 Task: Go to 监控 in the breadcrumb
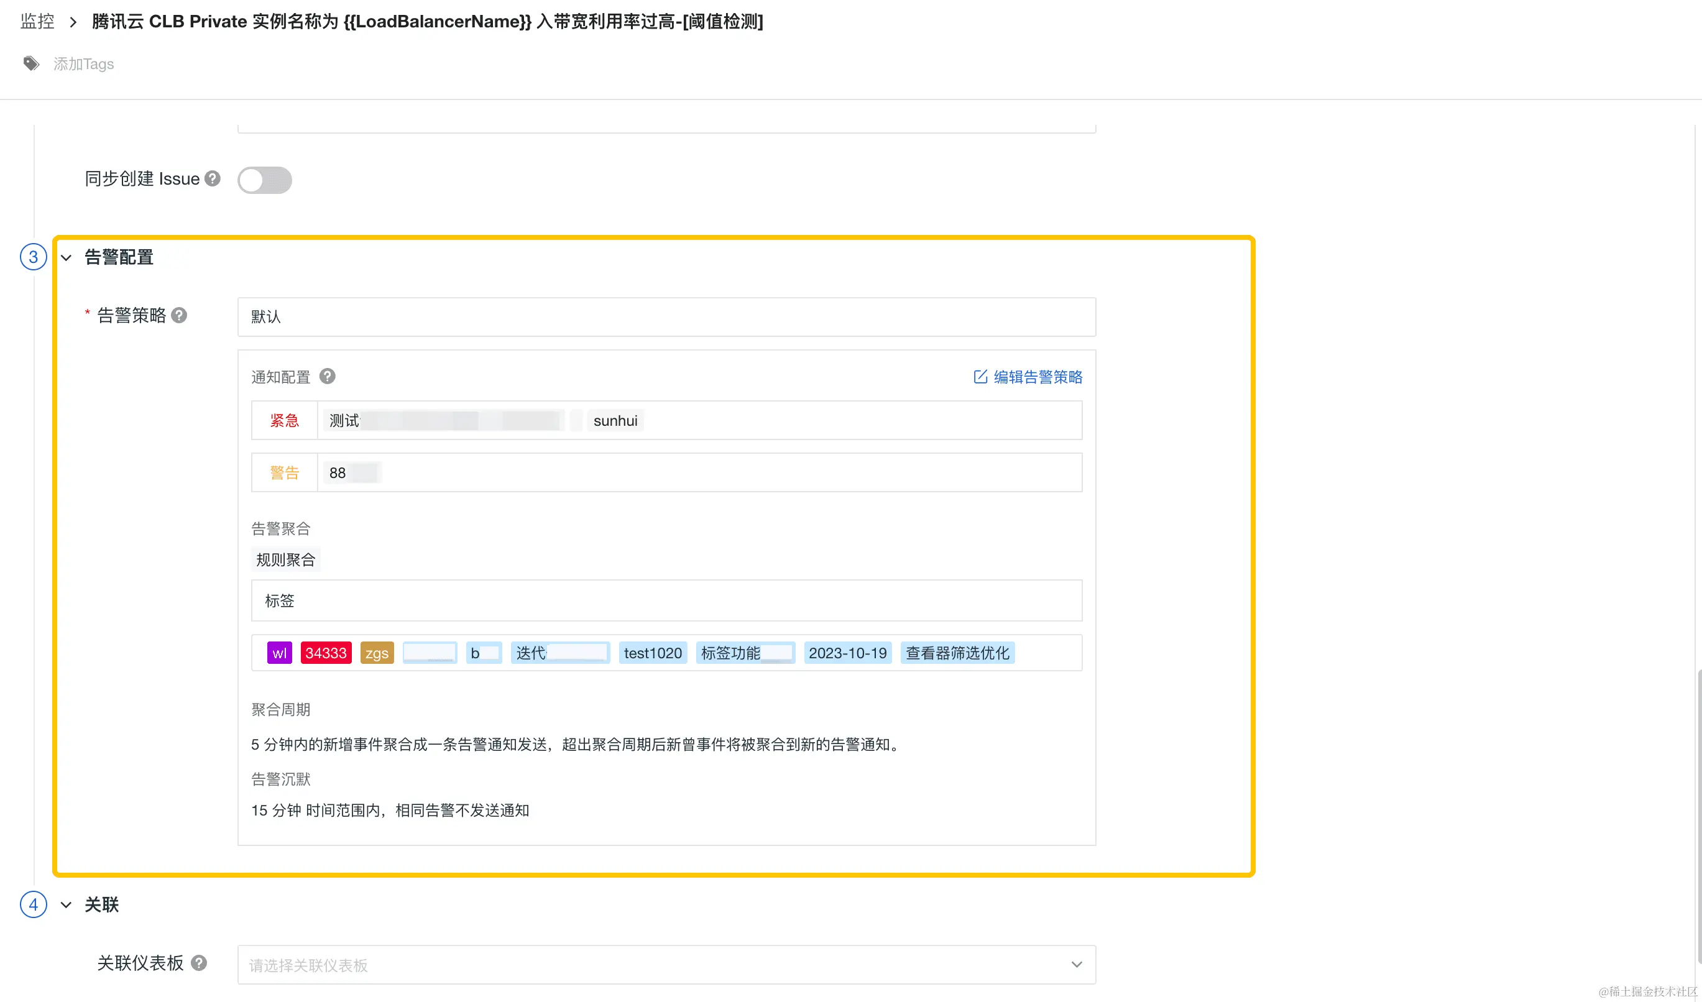point(37,22)
